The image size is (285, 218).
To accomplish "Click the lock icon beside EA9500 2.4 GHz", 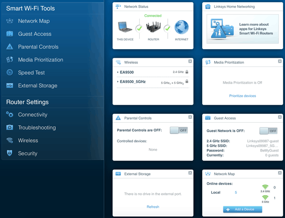I will click(187, 72).
